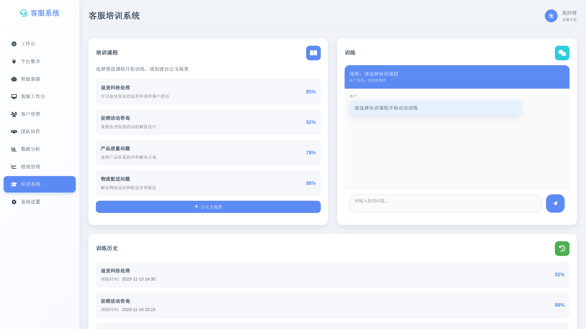
Task: Click the 张 user avatar circle
Action: tap(551, 16)
